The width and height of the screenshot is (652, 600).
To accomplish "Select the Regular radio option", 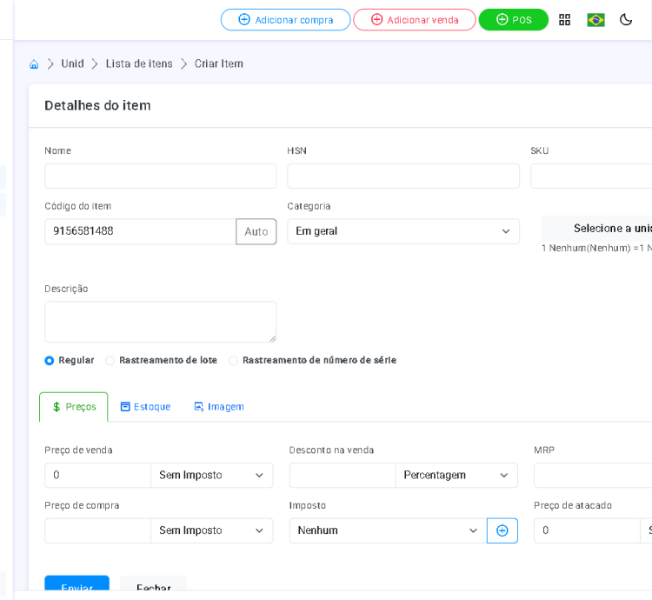I will (x=50, y=361).
